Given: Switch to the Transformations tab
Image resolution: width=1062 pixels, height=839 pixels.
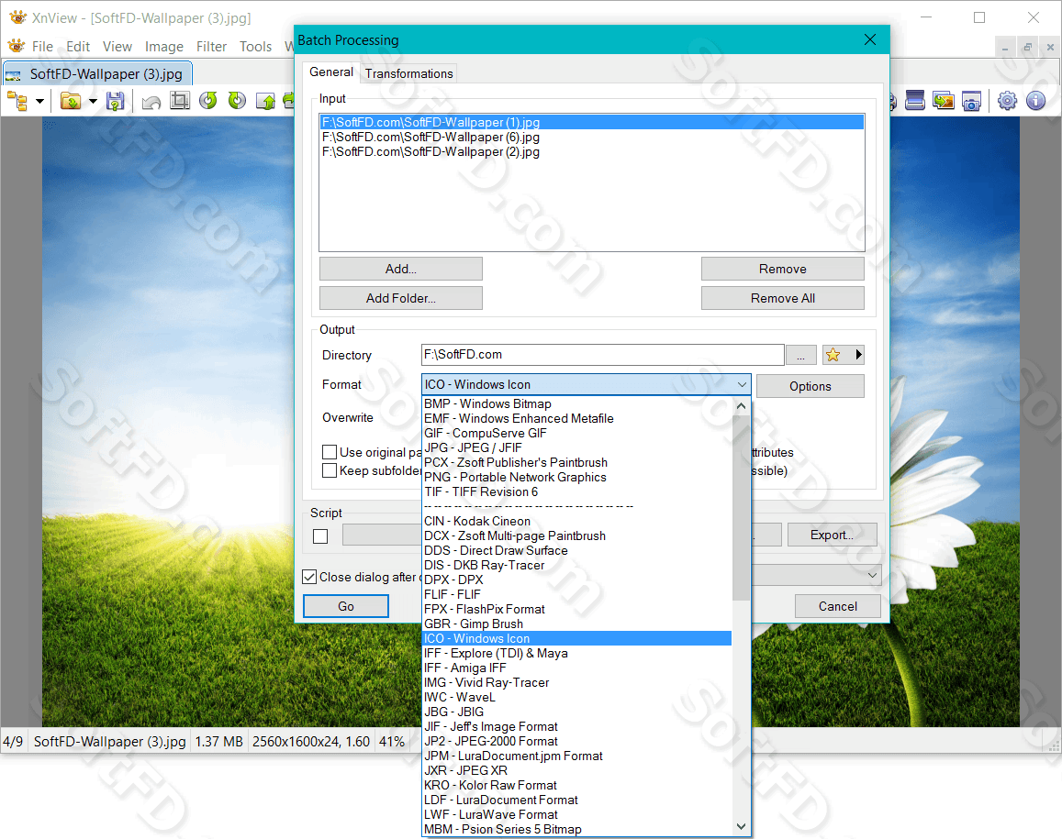Looking at the screenshot, I should click(x=409, y=73).
